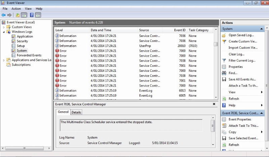Sort by the Date and Time column header
This screenshot has width=269, height=157.
pos(113,30)
